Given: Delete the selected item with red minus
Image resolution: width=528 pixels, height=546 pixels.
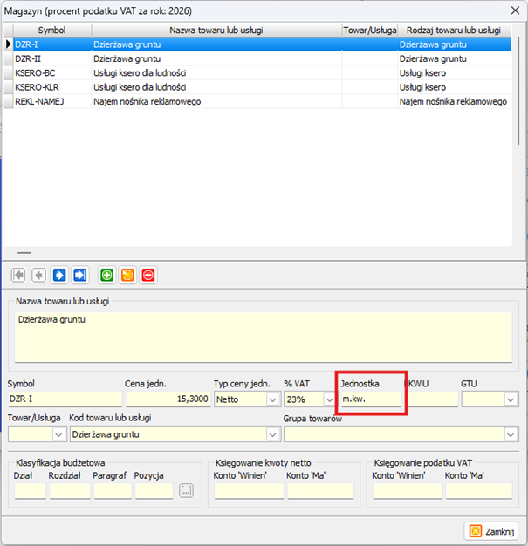Looking at the screenshot, I should click(148, 276).
